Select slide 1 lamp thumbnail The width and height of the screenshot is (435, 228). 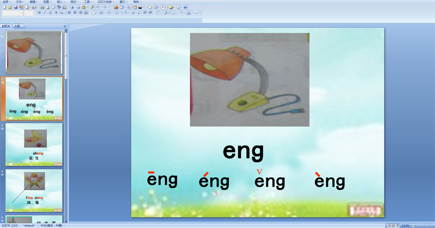point(34,52)
